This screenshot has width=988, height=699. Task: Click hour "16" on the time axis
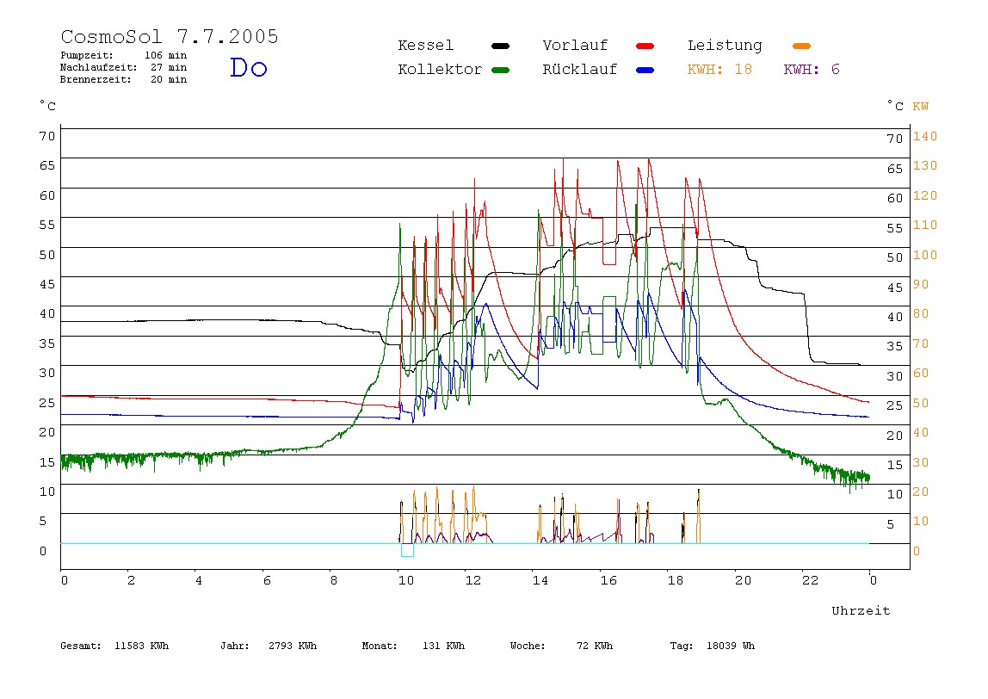point(608,580)
